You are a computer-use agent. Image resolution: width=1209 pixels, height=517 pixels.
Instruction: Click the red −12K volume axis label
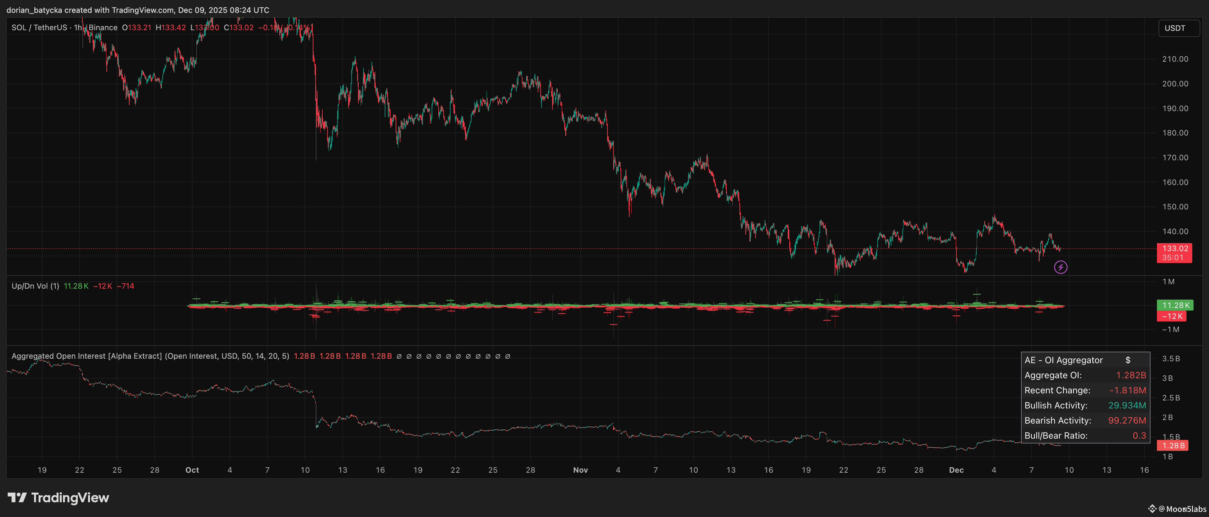coord(1171,316)
